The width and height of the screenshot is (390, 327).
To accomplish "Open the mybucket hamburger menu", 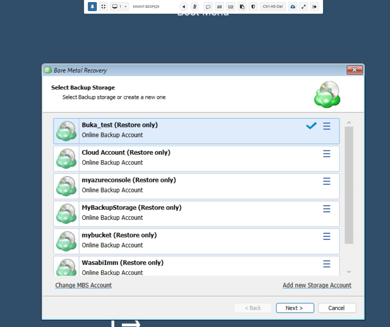I will click(x=327, y=236).
